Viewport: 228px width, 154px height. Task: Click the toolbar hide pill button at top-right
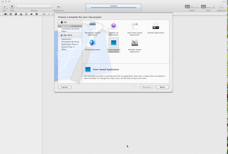click(x=224, y=2)
